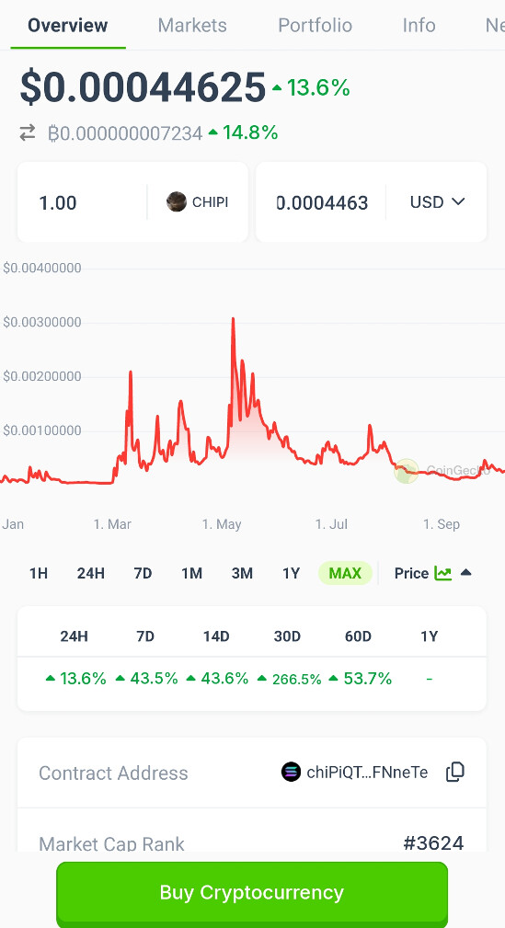Click the CHIPI coin logo in converter
This screenshot has width=505, height=928.
tap(177, 201)
